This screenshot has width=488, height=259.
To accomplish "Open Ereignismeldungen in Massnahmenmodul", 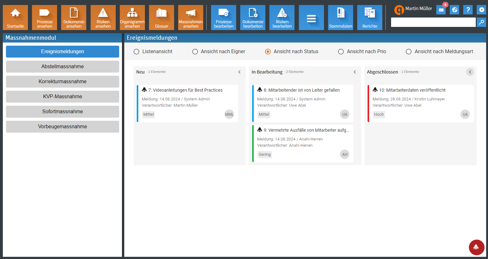I will click(x=62, y=52).
